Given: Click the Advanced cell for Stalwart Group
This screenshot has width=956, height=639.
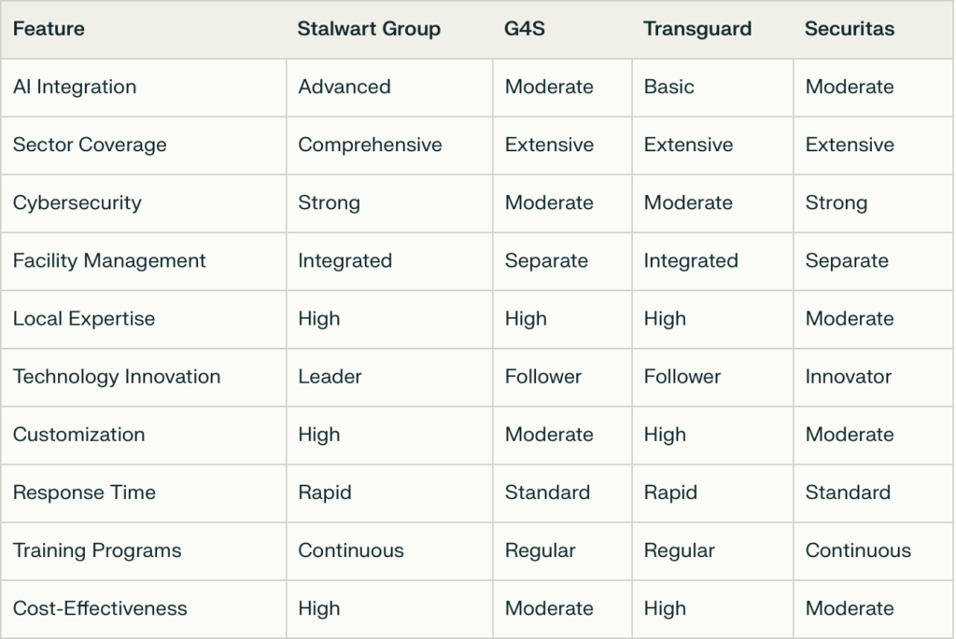Looking at the screenshot, I should [x=344, y=87].
